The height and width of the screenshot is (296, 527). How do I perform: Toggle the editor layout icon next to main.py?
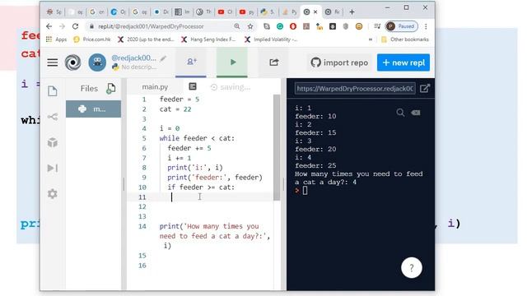(193, 86)
